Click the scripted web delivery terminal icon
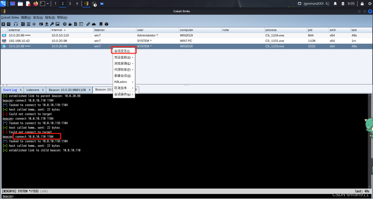 (81, 24)
